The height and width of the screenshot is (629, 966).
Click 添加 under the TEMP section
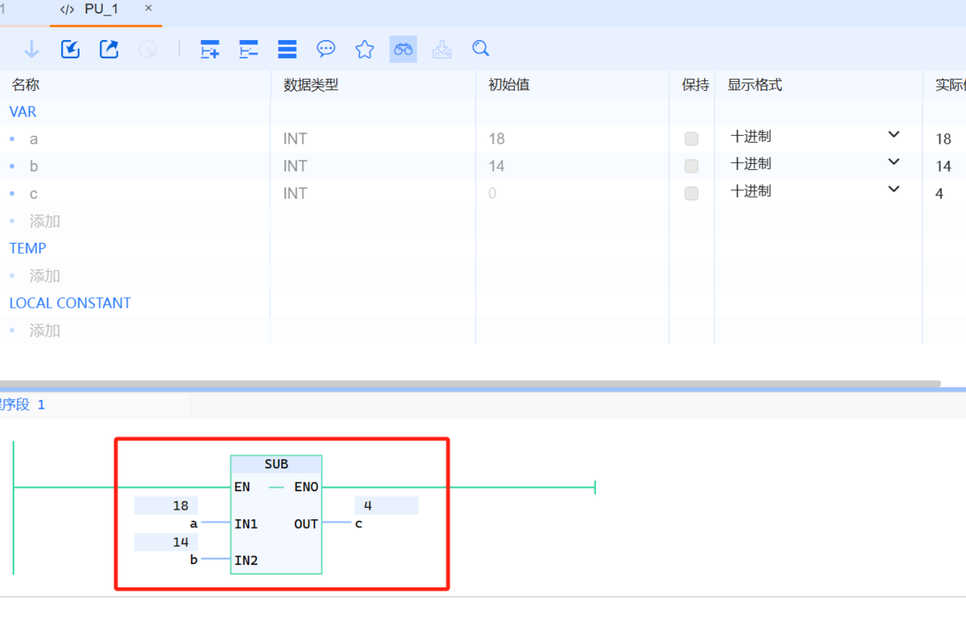click(45, 276)
